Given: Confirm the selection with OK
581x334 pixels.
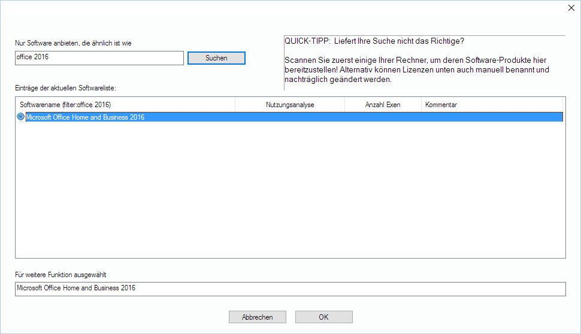Looking at the screenshot, I should [x=324, y=317].
